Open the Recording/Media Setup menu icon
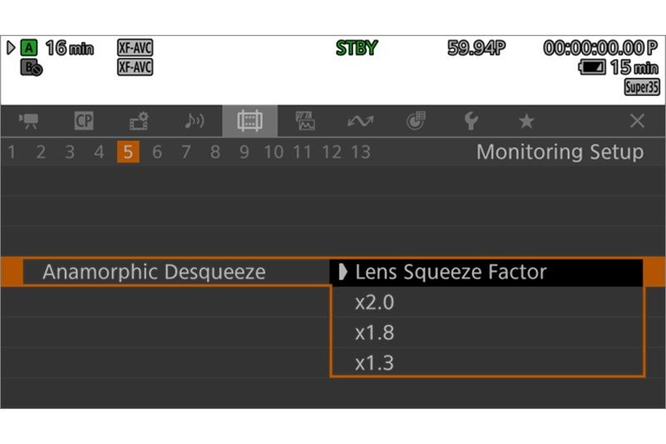The image size is (666, 444). 139,121
